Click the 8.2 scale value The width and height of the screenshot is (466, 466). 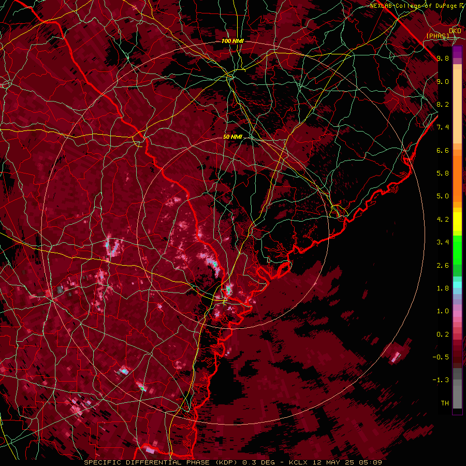(443, 104)
